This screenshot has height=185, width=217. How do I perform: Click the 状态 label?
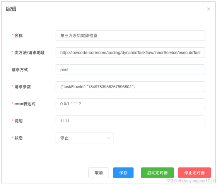[19, 138]
